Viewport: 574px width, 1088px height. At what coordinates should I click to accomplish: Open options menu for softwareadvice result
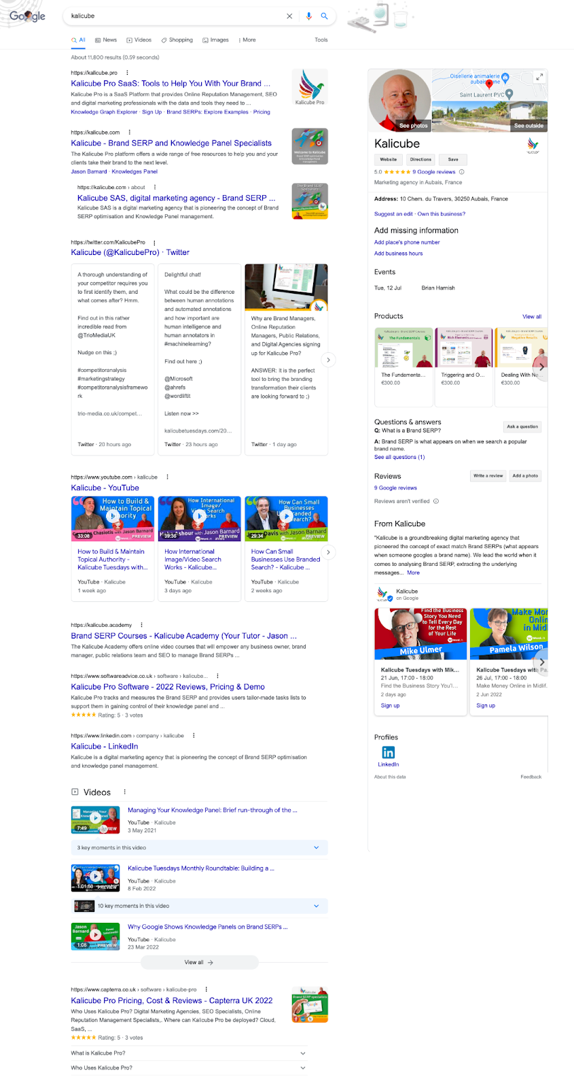click(x=217, y=676)
